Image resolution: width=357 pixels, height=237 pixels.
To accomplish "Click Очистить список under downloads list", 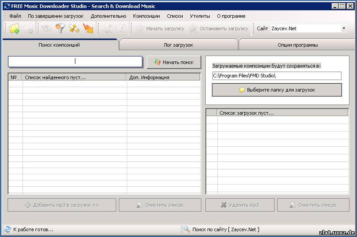I will pyautogui.click(x=313, y=205).
